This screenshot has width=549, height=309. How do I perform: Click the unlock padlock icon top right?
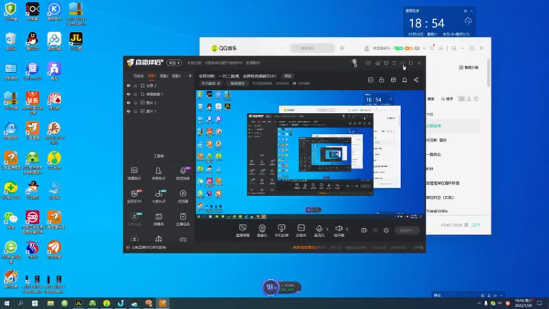[x=382, y=80]
